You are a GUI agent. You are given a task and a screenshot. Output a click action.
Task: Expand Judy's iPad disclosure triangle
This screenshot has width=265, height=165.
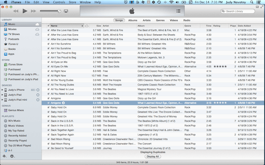click(2, 95)
